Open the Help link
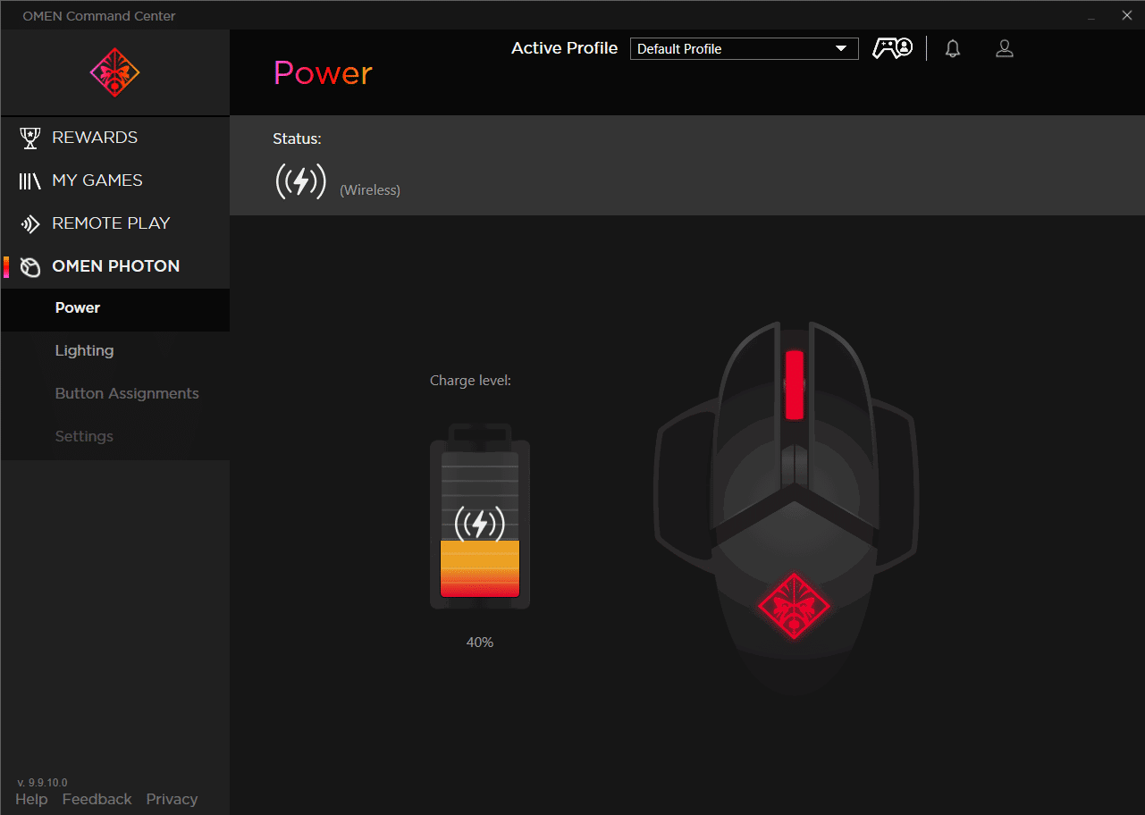Image resolution: width=1145 pixels, height=815 pixels. 31,799
